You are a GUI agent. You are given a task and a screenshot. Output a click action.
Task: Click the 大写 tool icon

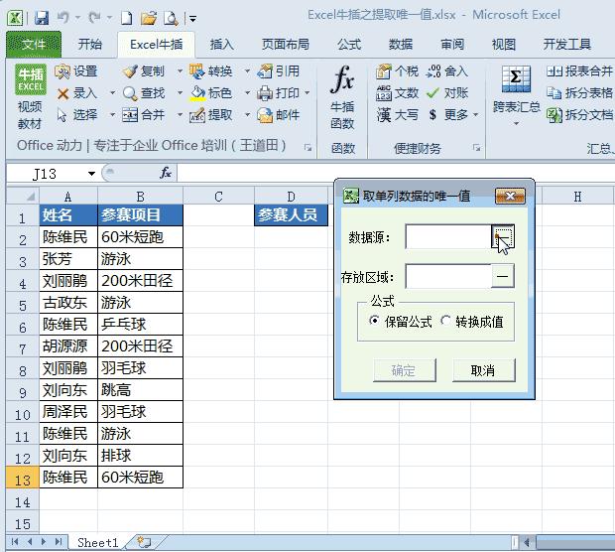point(384,115)
